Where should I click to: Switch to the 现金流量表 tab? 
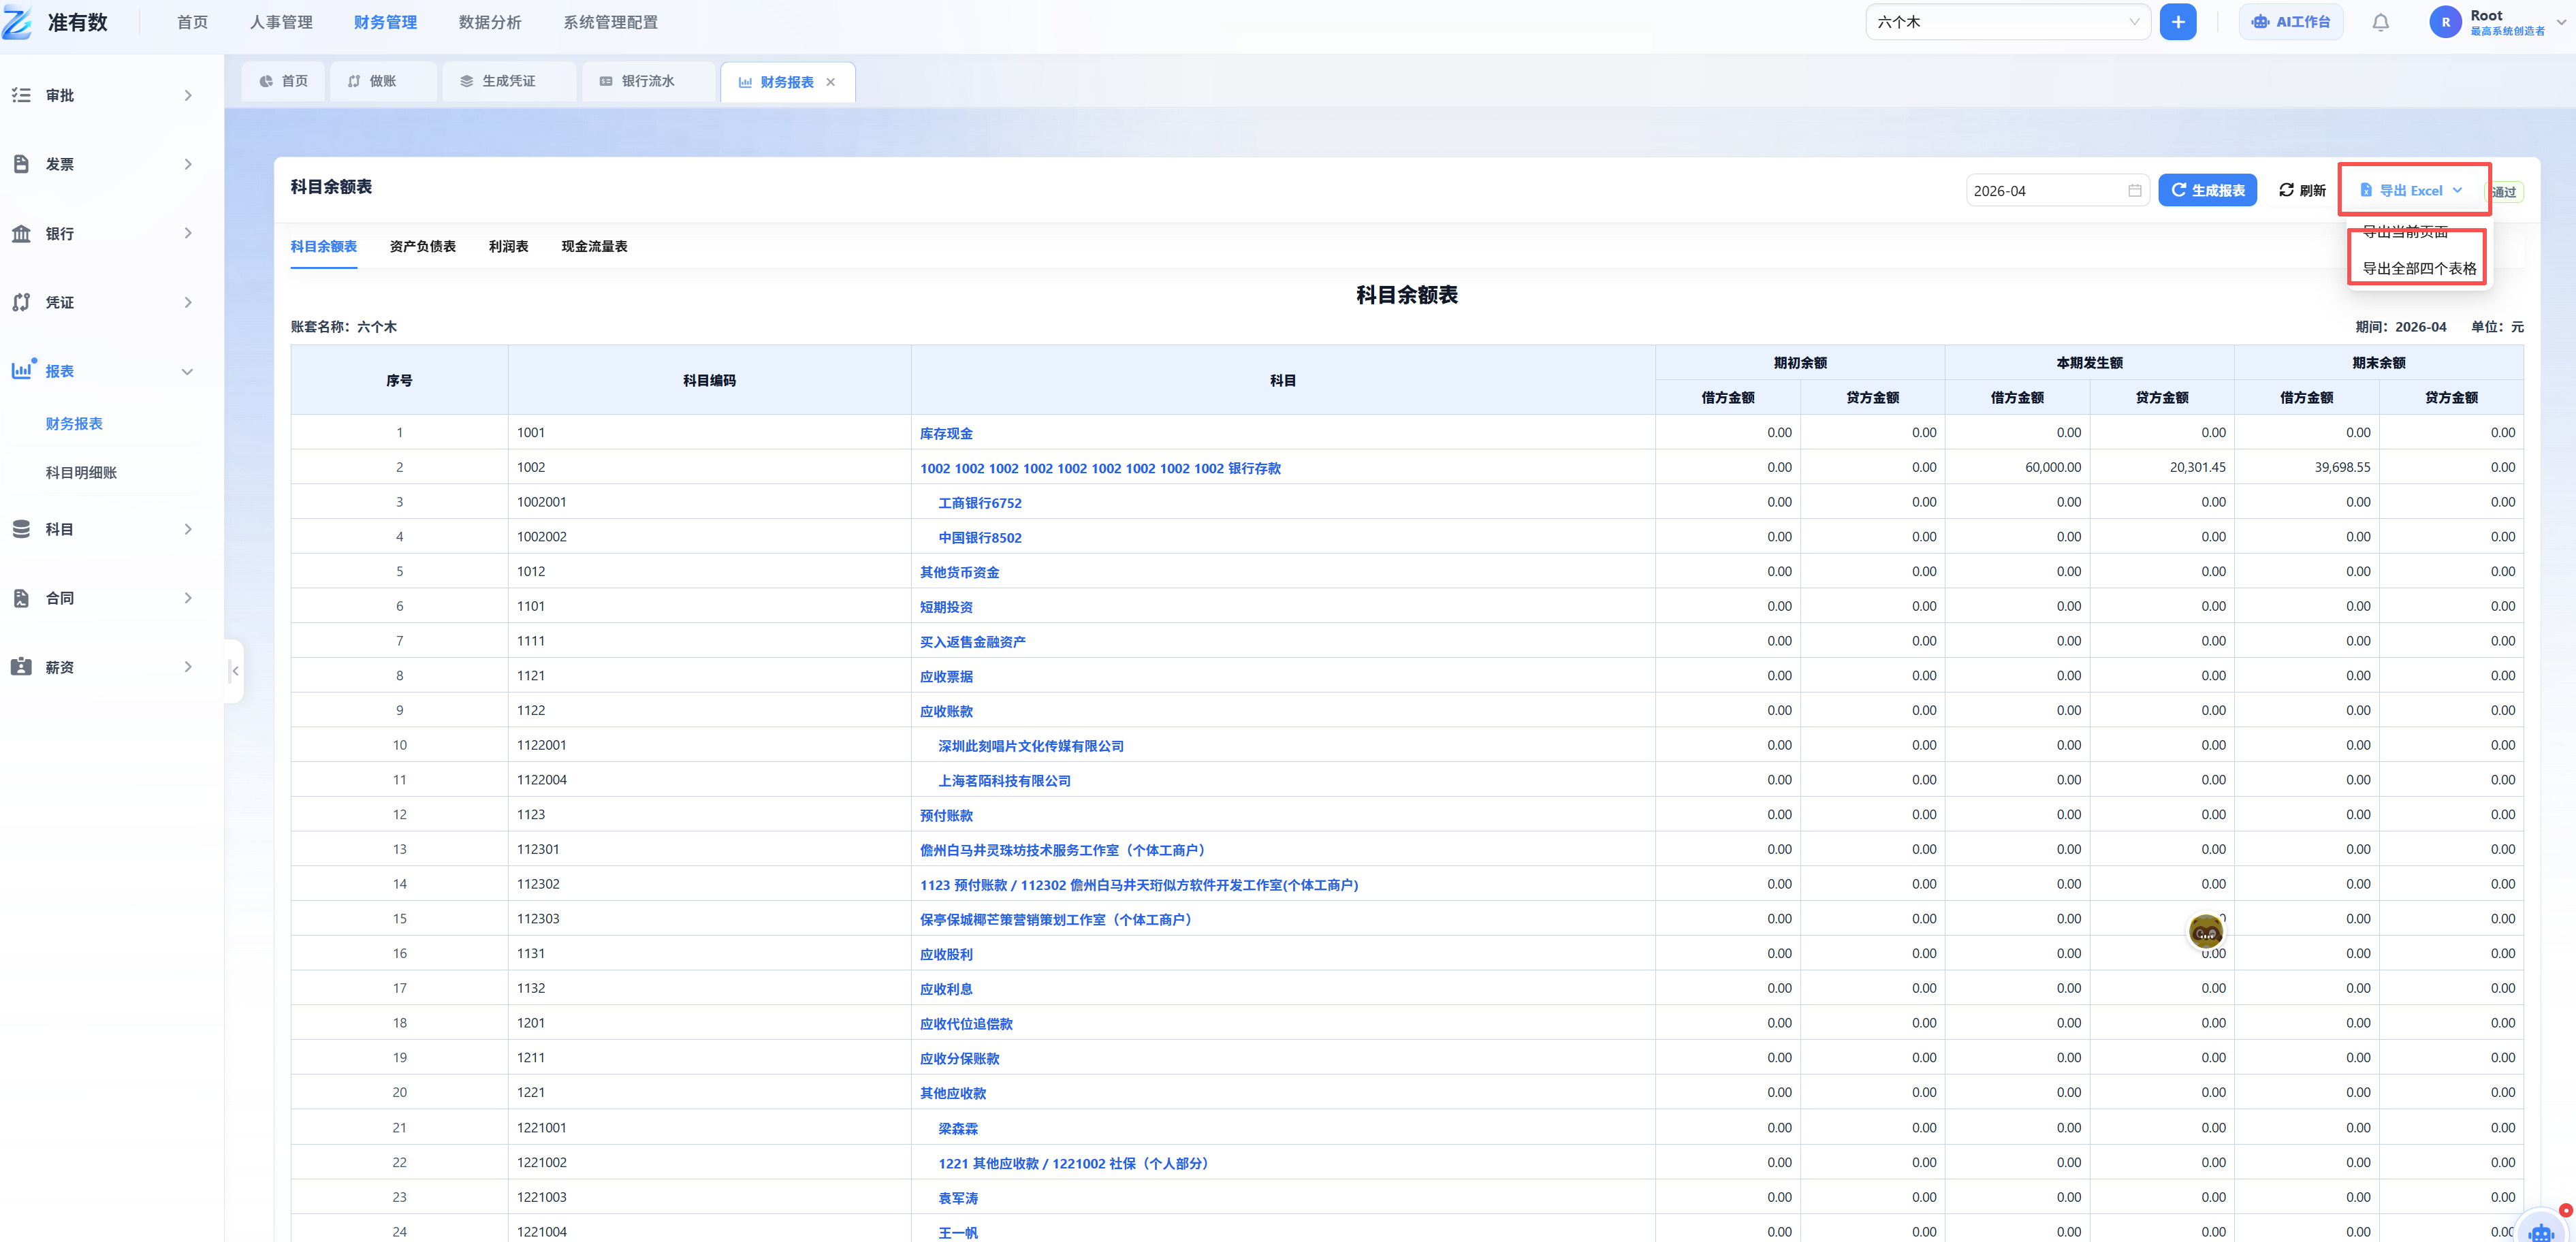[x=594, y=246]
